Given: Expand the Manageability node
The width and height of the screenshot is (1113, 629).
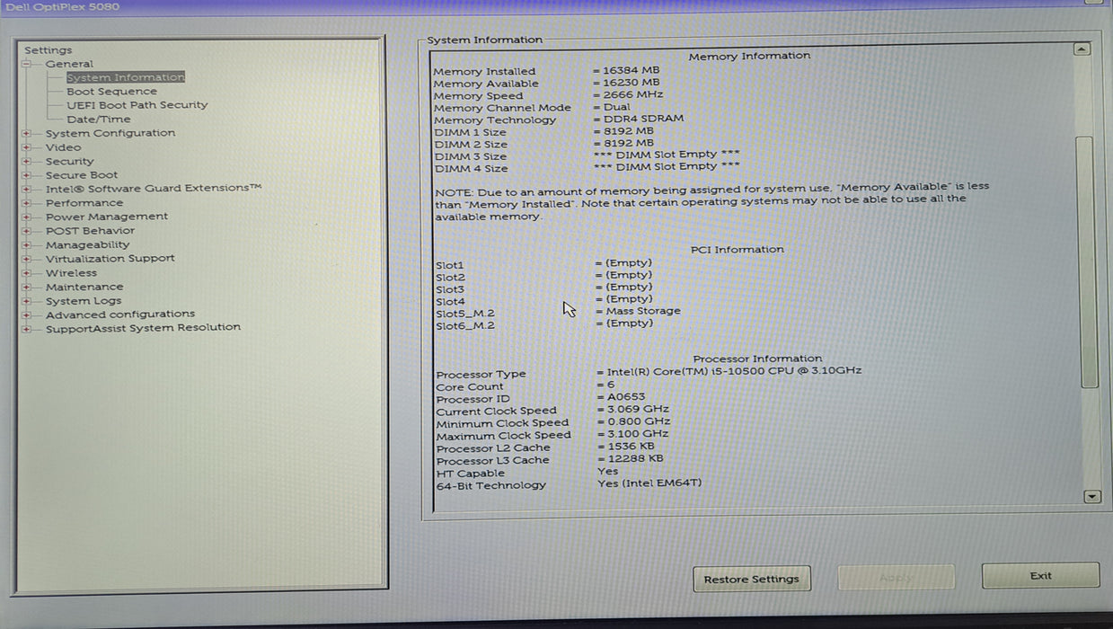Looking at the screenshot, I should [x=27, y=245].
